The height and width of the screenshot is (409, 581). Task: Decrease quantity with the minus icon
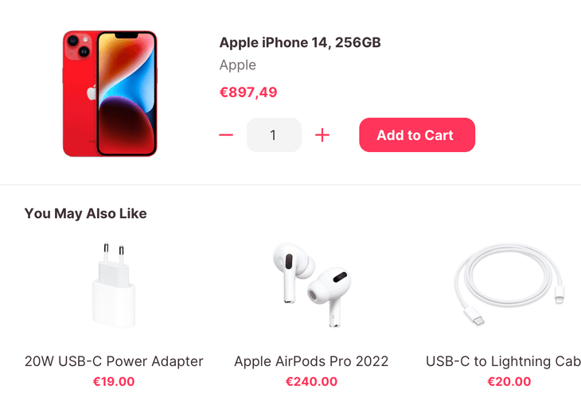click(226, 134)
